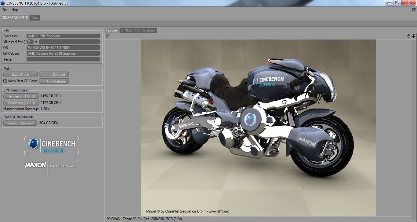Image resolution: width=417 pixels, height=222 pixels.
Task: Click the CINEBENCH Release 10 logo
Action: 52,146
